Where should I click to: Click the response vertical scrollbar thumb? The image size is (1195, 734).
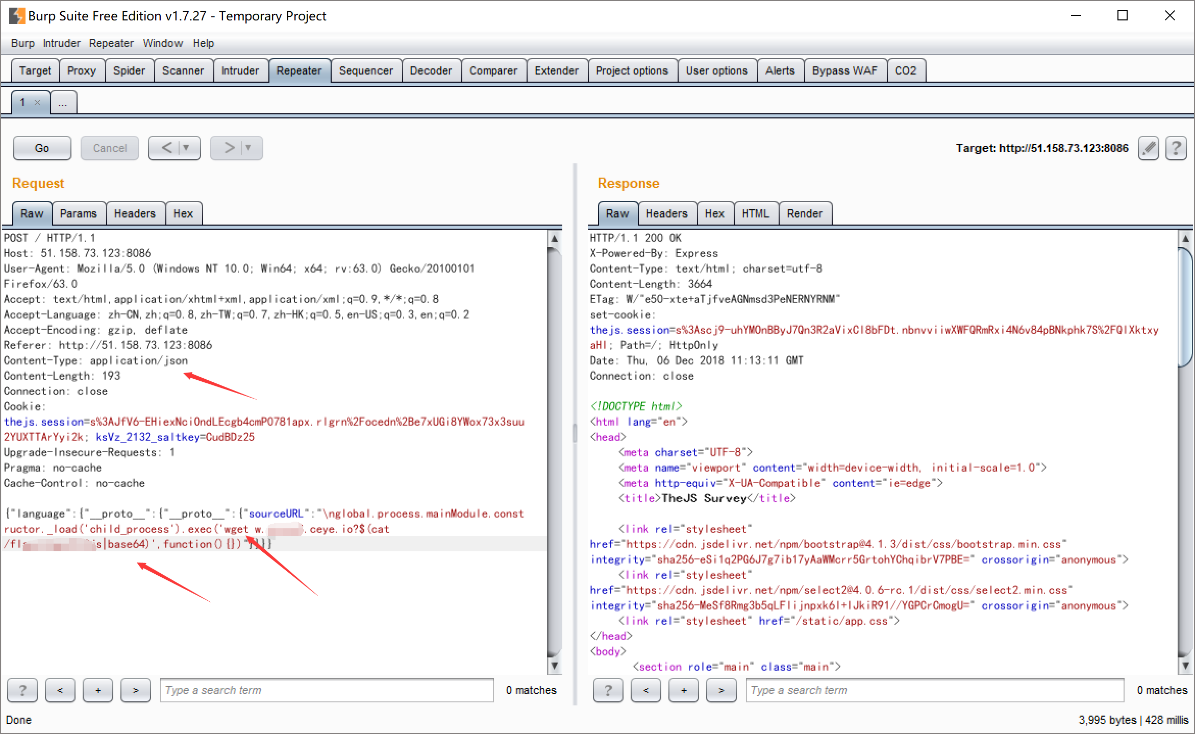[1185, 307]
